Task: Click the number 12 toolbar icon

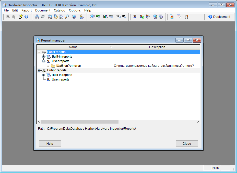Action: pyautogui.click(x=118, y=17)
